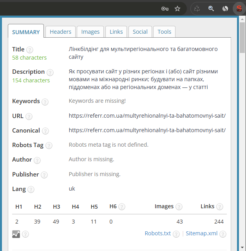This screenshot has width=246, height=251.
Task: Open the Sitemap.xml link
Action: coord(201,233)
